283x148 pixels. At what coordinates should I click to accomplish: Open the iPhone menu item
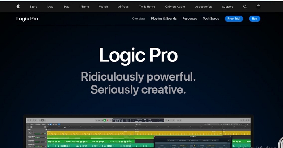pos(84,7)
